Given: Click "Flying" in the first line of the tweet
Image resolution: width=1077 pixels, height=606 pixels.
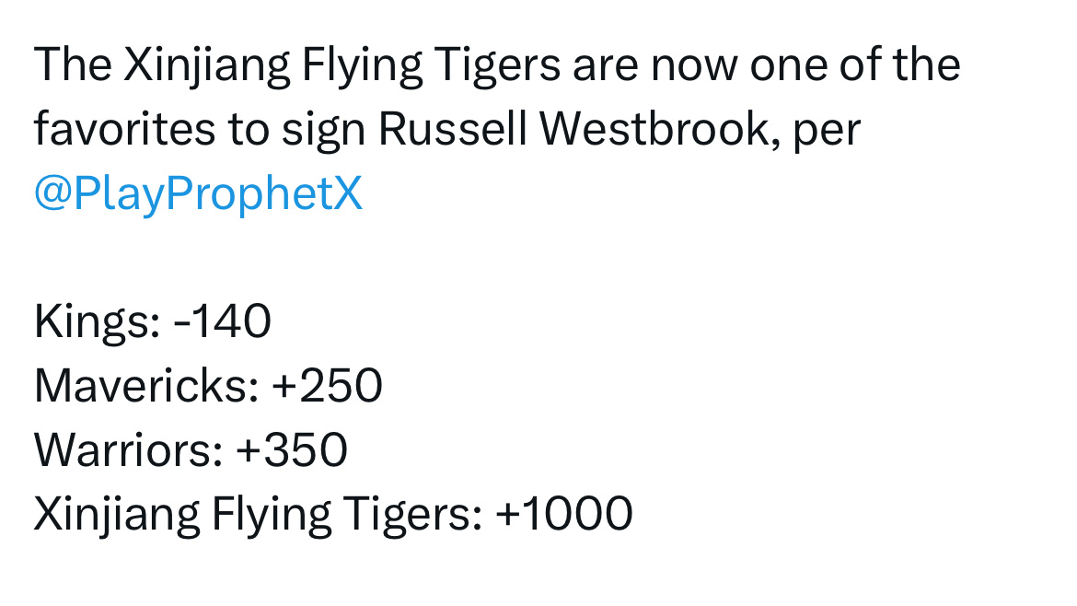Looking at the screenshot, I should click(x=362, y=66).
